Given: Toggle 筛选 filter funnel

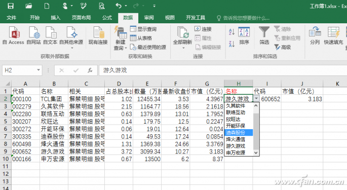Looking at the screenshot, I should tap(264, 35).
